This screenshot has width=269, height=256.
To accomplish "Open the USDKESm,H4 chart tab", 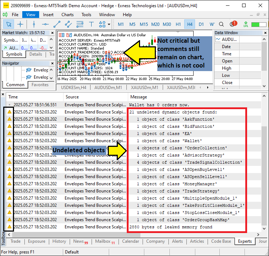I will 74,88.
